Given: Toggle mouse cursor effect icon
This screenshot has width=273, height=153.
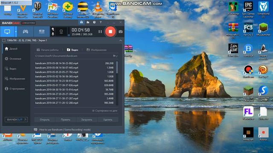Looking at the screenshot, I should [x=53, y=29].
